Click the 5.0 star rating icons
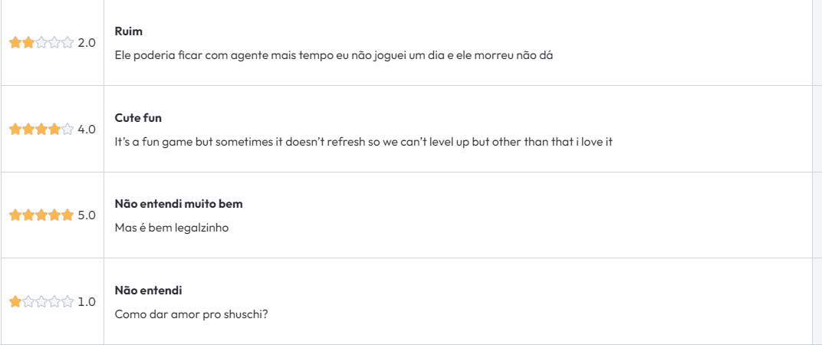This screenshot has height=345, width=822. [41, 215]
